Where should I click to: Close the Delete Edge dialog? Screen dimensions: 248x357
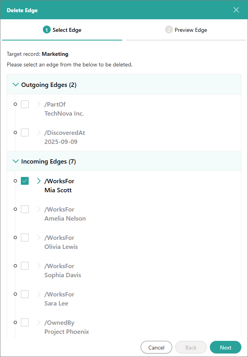pyautogui.click(x=236, y=10)
